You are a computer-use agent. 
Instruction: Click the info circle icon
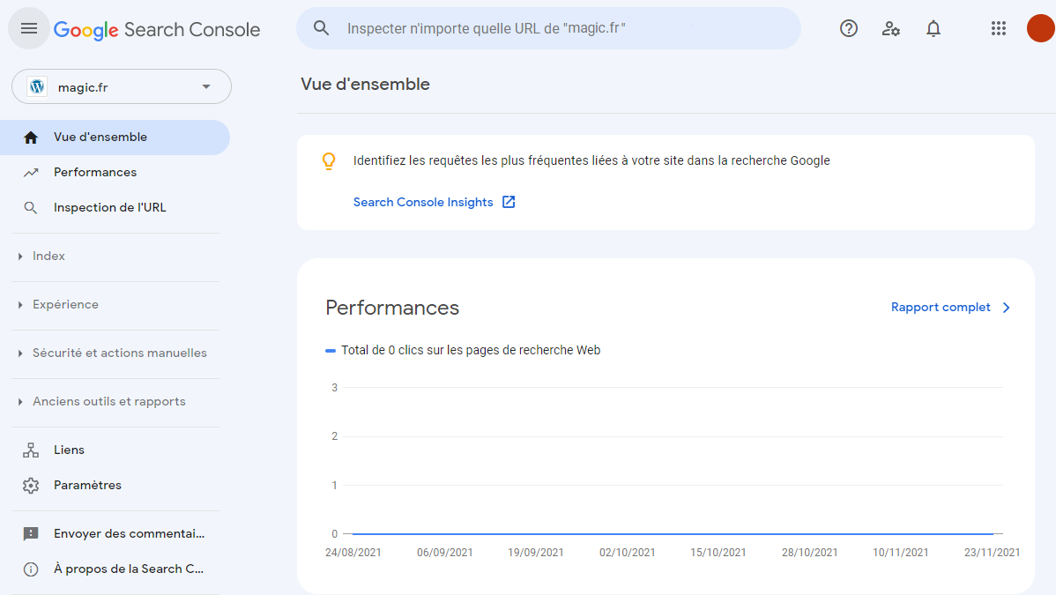click(30, 569)
